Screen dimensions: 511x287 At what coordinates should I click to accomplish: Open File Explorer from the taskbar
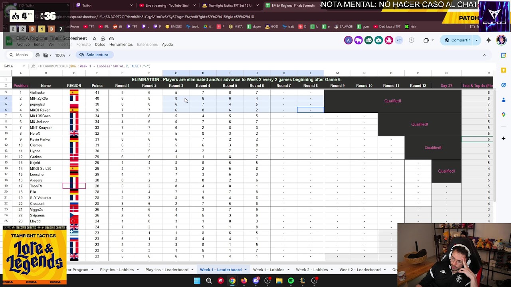click(279, 281)
